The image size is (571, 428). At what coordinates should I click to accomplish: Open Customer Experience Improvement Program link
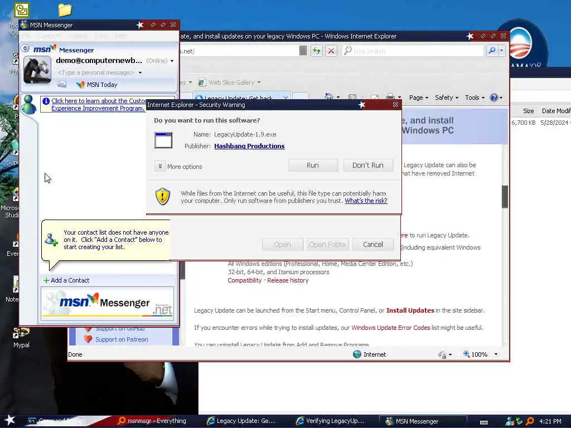coord(98,104)
